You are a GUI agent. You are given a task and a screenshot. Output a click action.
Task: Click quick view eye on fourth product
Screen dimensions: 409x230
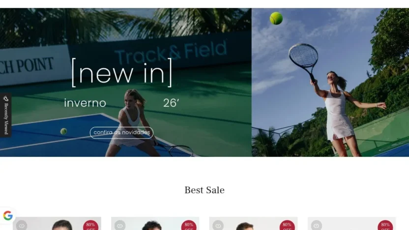317,225
